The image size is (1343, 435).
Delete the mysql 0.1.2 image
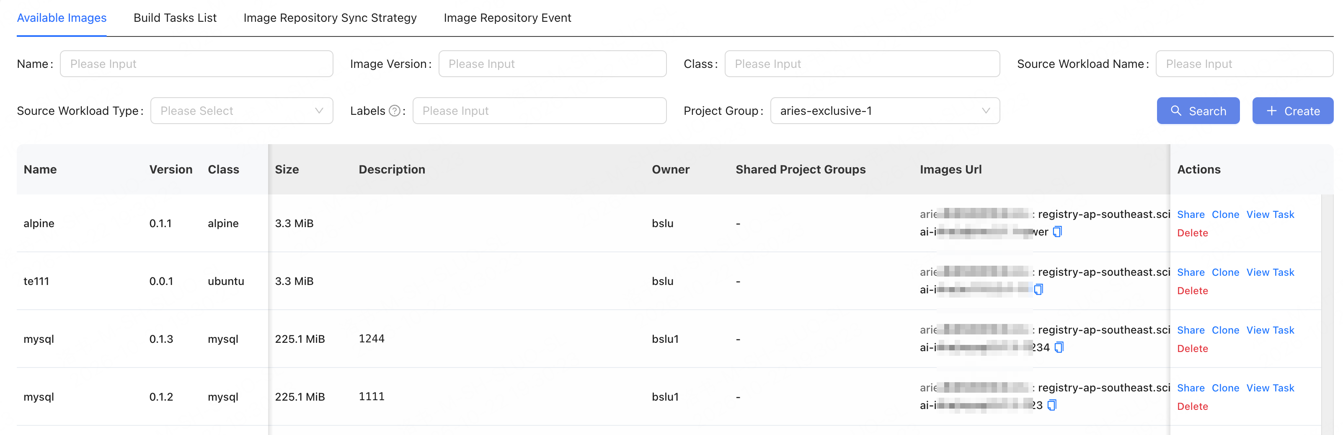1192,407
